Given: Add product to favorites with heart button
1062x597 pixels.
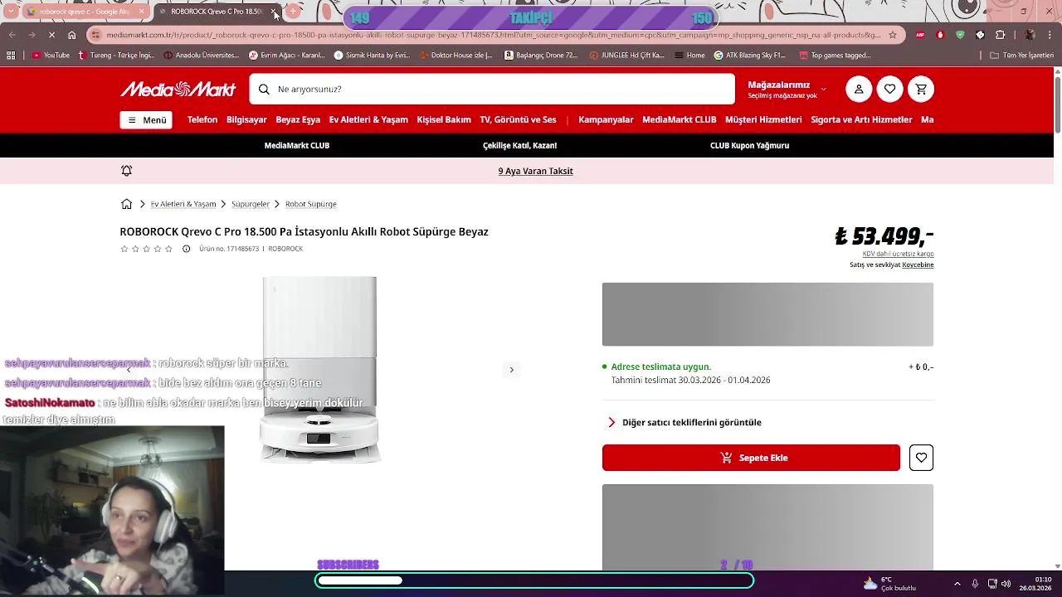Looking at the screenshot, I should [x=921, y=458].
